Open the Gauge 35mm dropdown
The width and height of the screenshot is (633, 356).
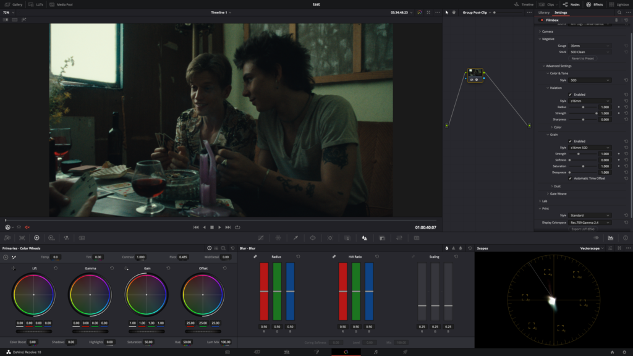click(x=590, y=46)
